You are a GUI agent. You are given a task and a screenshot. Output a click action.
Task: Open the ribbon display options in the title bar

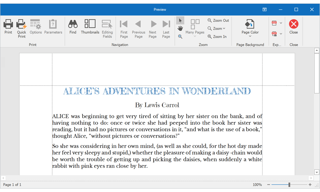point(265,9)
